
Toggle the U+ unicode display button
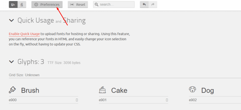(x=13, y=5)
